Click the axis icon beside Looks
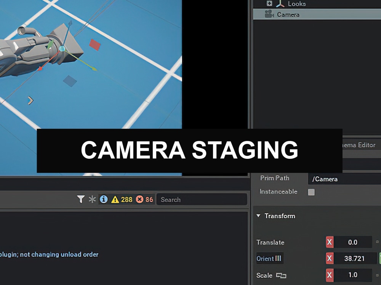 coord(280,3)
